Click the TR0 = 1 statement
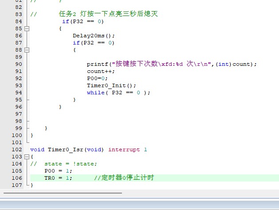Image resolution: width=279 pixels, height=210 pixels. click(58, 178)
